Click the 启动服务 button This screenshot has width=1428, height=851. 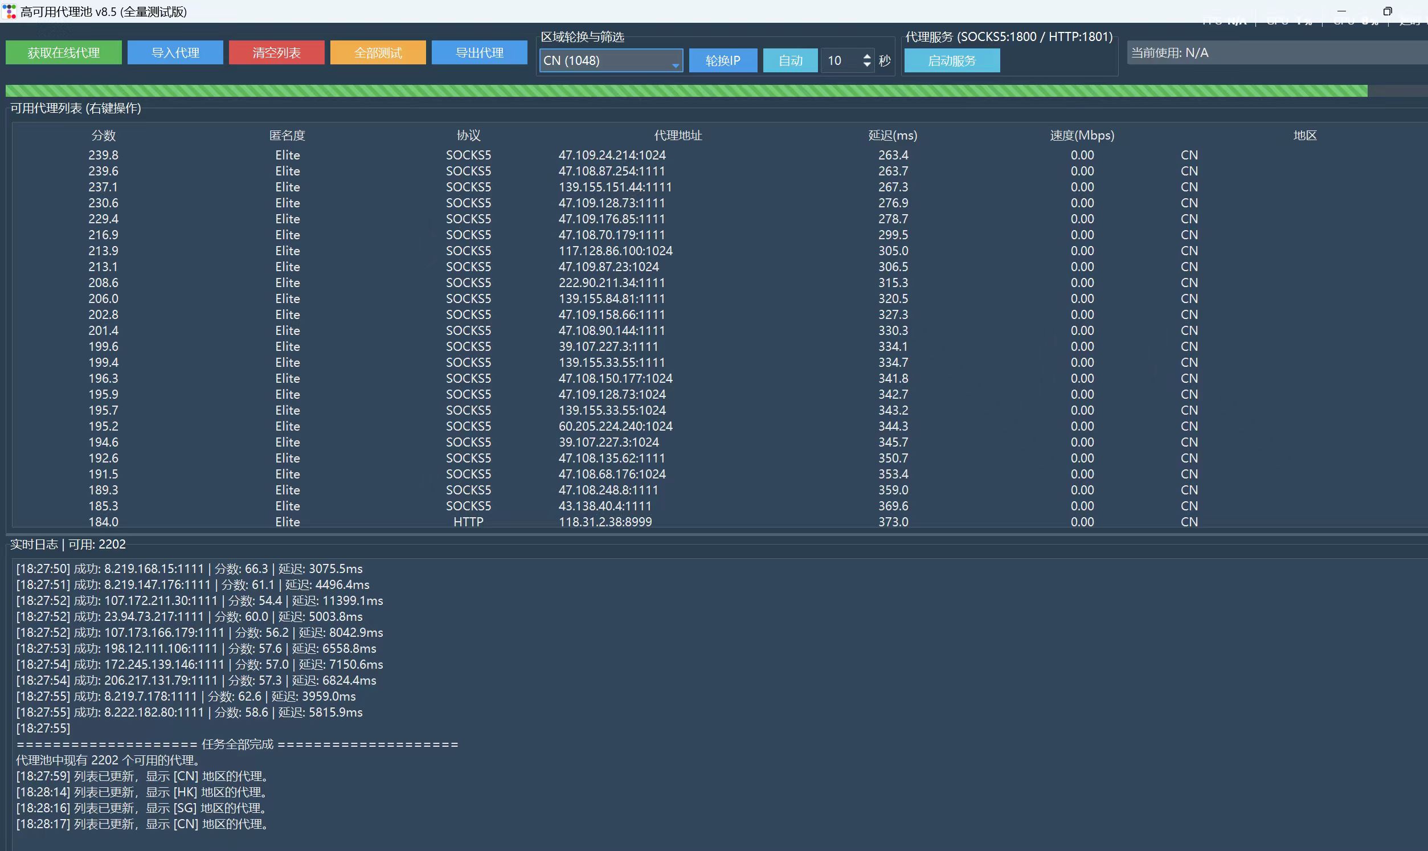(952, 61)
